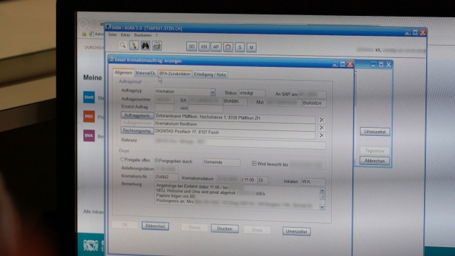Click the clock icon toolbar button
Image resolution: width=455 pixels, height=256 pixels.
click(x=228, y=47)
